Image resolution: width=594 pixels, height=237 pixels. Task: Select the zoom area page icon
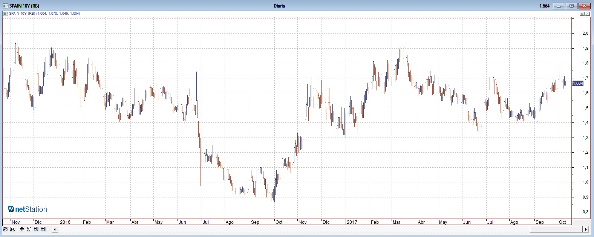click(x=29, y=229)
